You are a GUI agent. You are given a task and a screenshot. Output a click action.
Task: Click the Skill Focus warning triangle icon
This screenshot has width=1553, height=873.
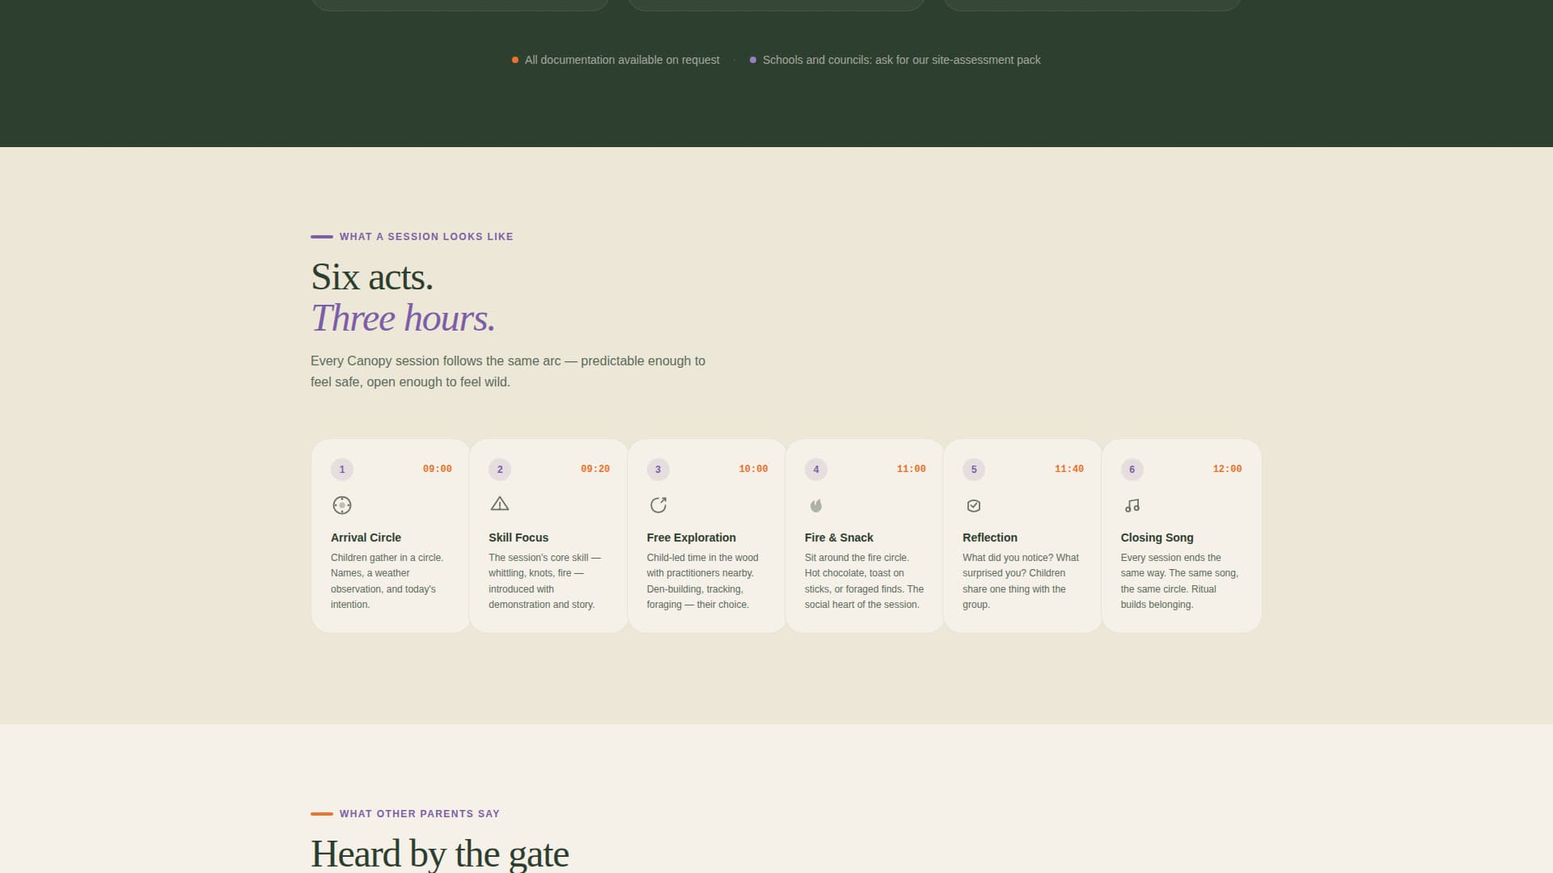pyautogui.click(x=500, y=504)
